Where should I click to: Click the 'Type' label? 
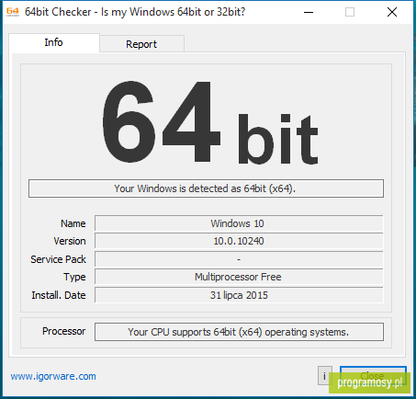pyautogui.click(x=74, y=277)
